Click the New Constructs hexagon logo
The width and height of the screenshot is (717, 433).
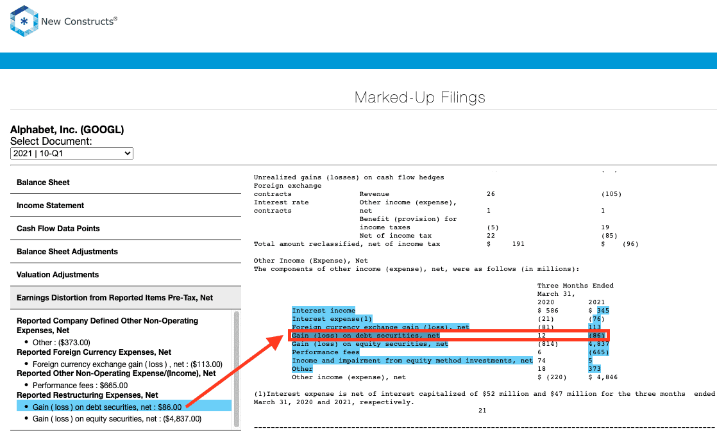[x=24, y=21]
